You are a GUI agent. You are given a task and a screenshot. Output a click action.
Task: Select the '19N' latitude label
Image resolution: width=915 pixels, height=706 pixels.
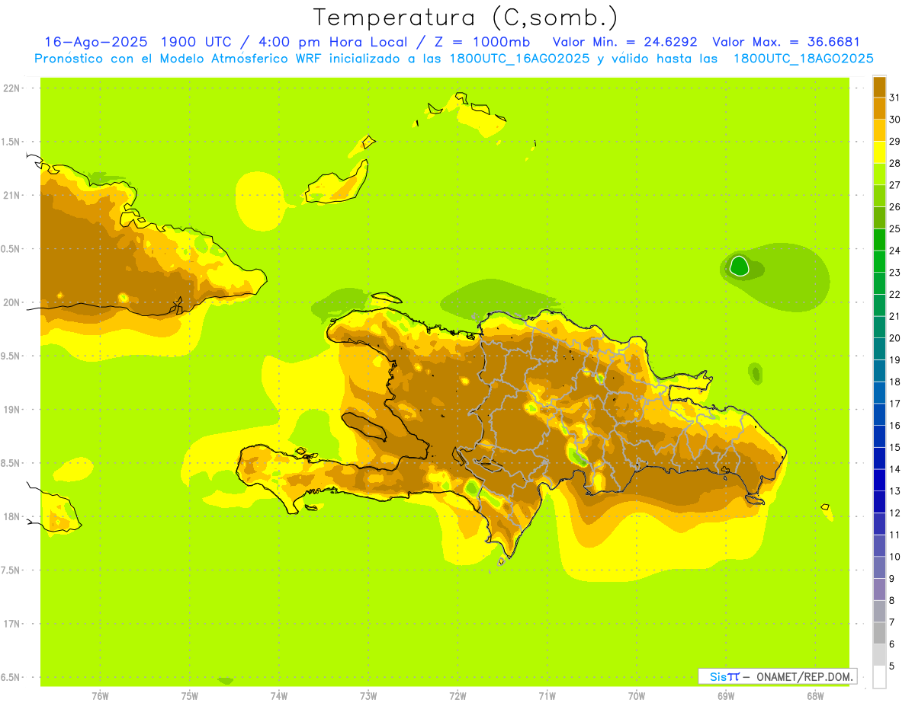point(11,410)
